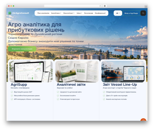Click the 'Дані з 5+ країн-експортерів' text
This screenshot has width=154, height=130.
117,96
